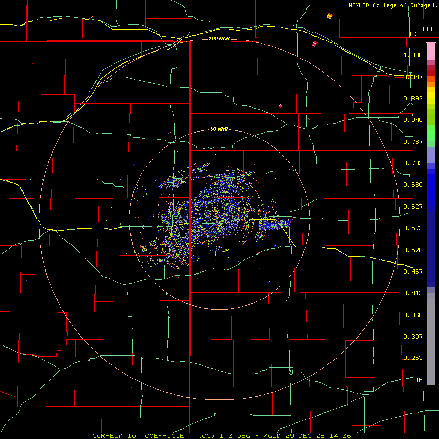The width and height of the screenshot is (439, 439).
Task: Click the [CC] label above the color bar
Action: (417, 34)
